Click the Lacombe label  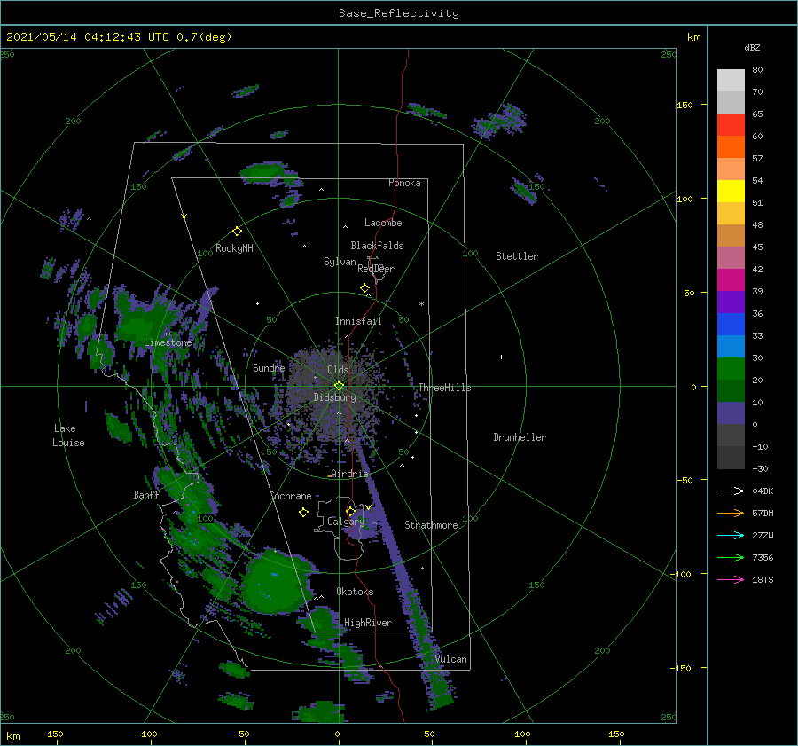[383, 223]
